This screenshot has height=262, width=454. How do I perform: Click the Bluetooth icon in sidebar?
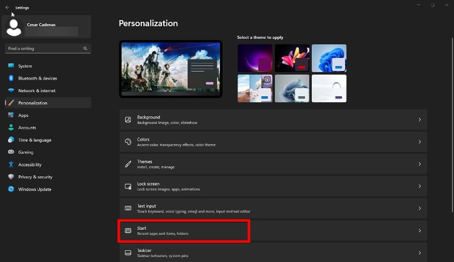coord(11,78)
